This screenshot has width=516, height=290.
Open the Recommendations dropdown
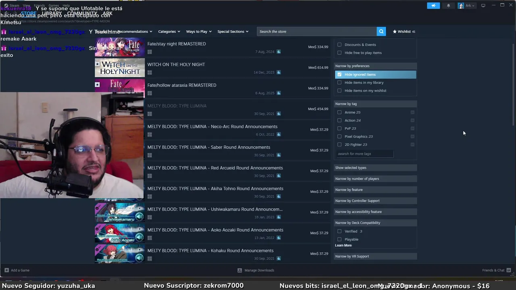pyautogui.click(x=135, y=31)
